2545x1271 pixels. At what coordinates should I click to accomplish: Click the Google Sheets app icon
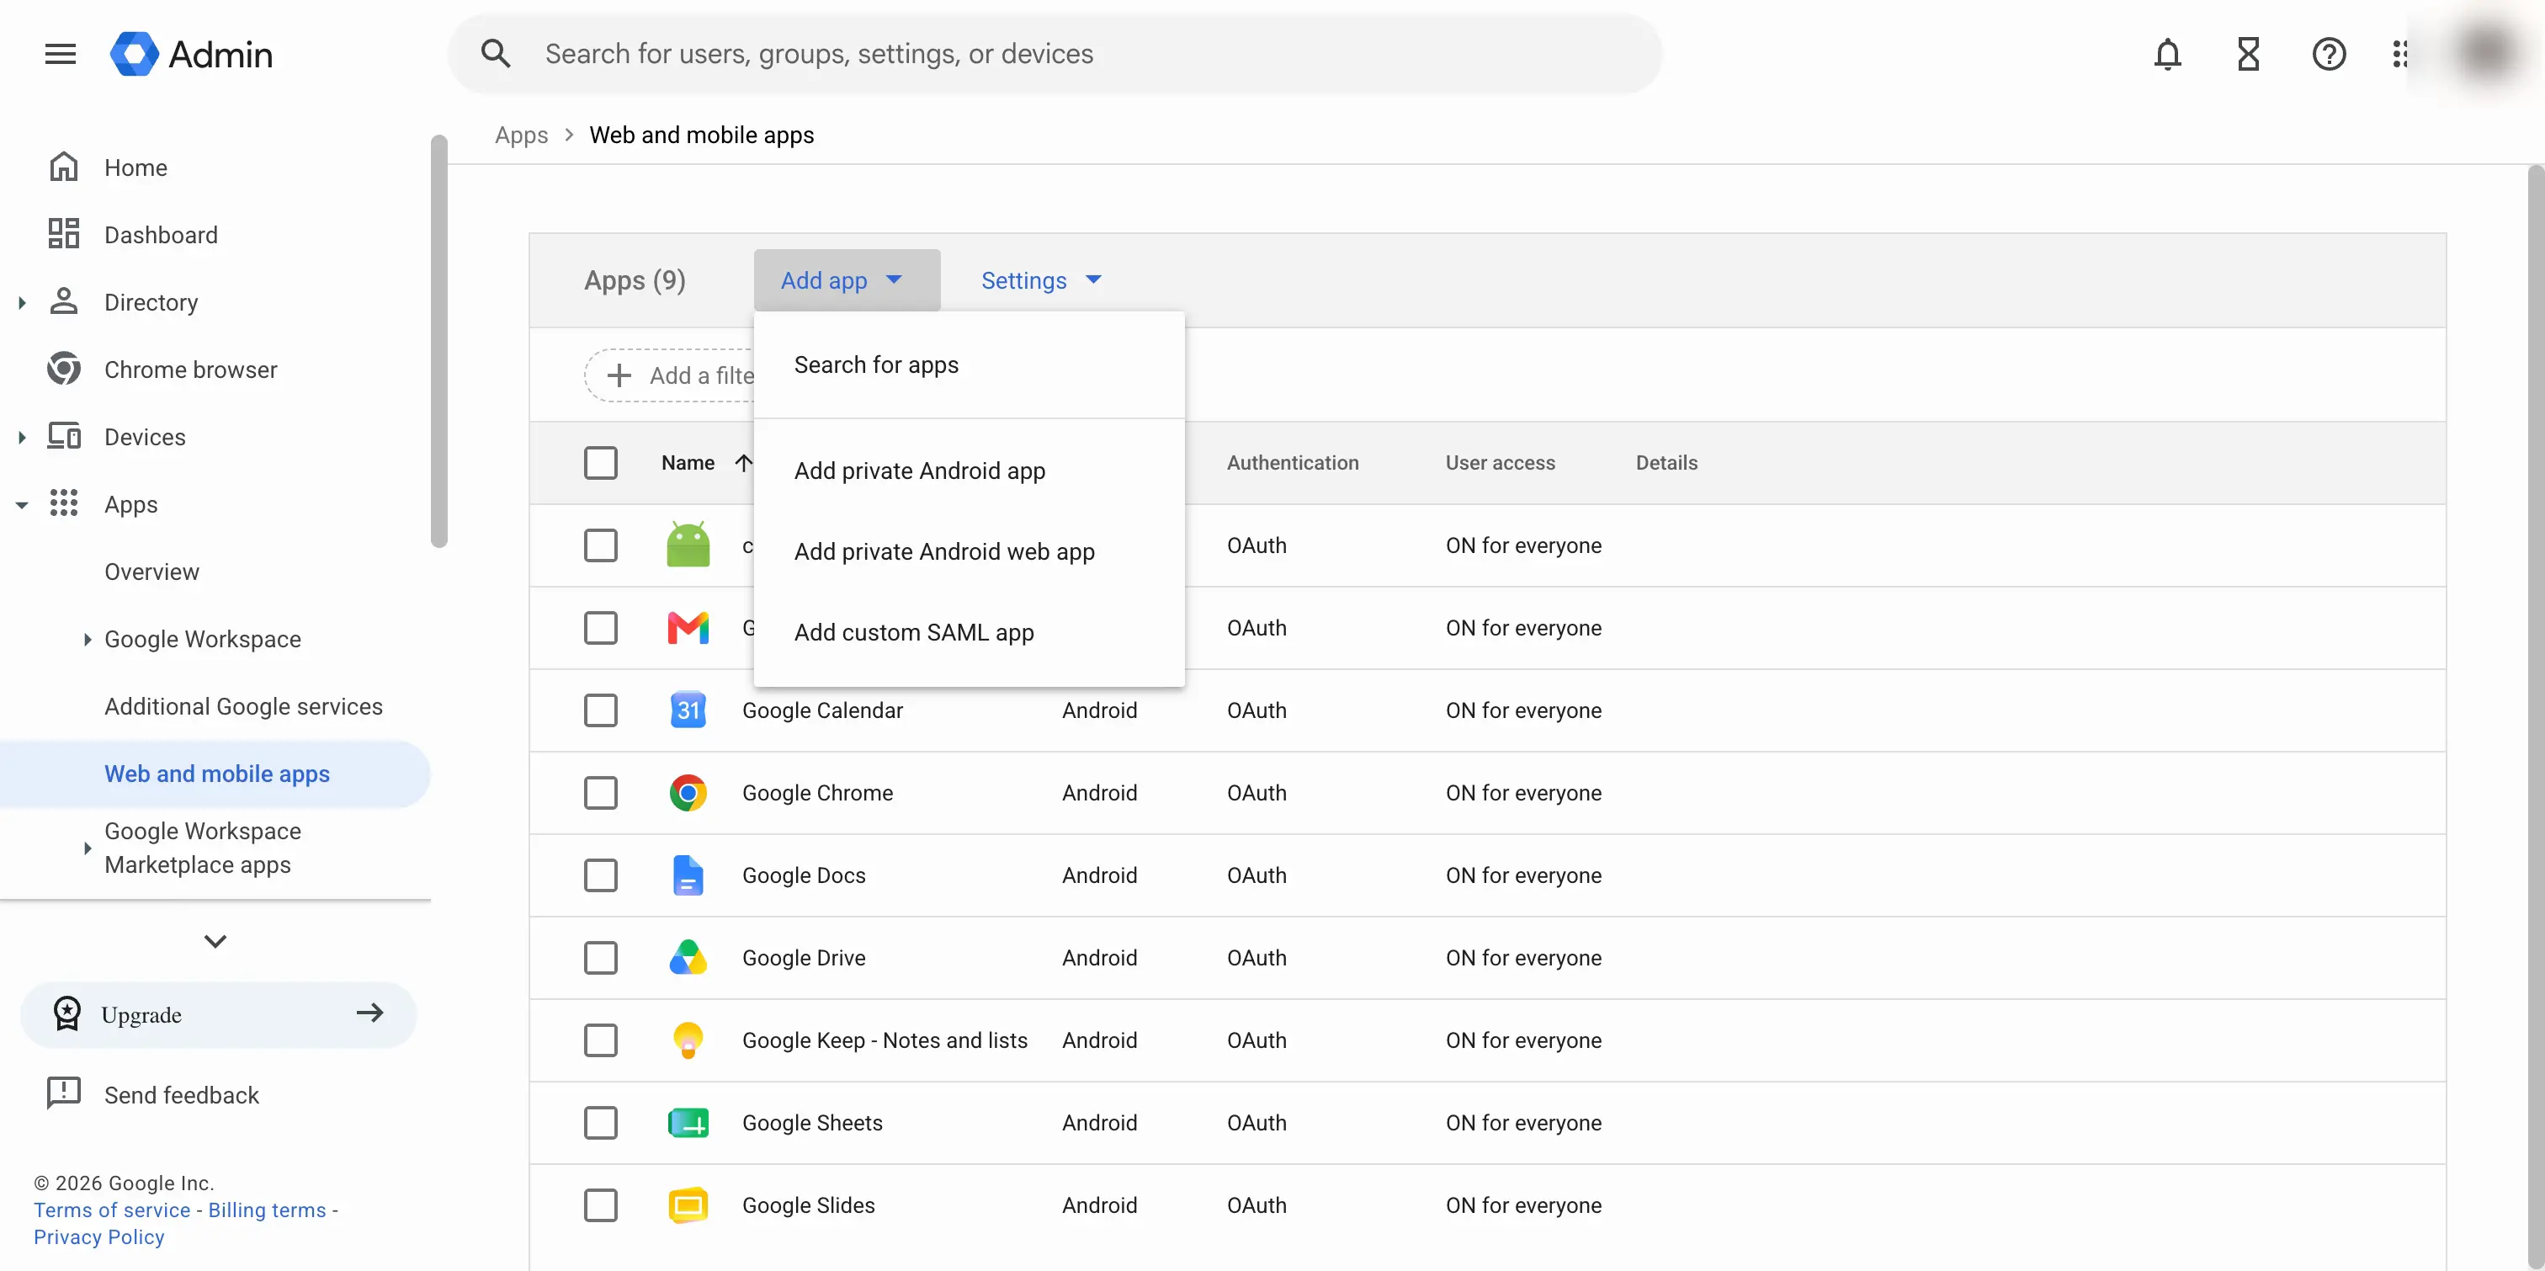[688, 1123]
